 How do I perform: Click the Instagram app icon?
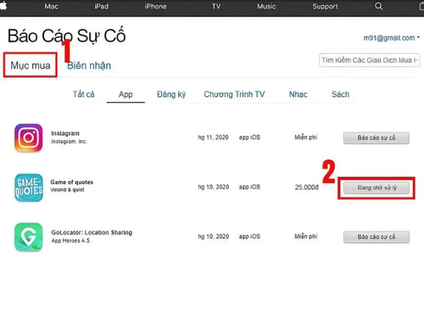click(29, 138)
